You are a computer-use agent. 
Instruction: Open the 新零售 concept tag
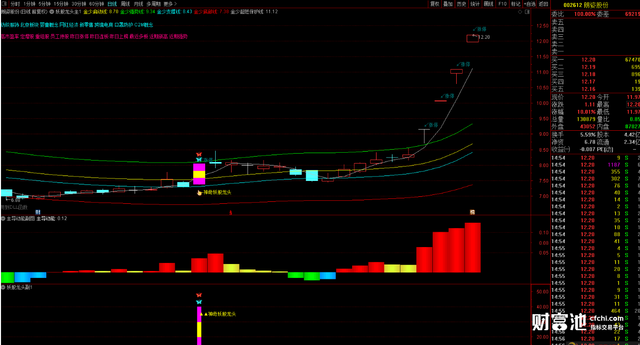[87, 24]
